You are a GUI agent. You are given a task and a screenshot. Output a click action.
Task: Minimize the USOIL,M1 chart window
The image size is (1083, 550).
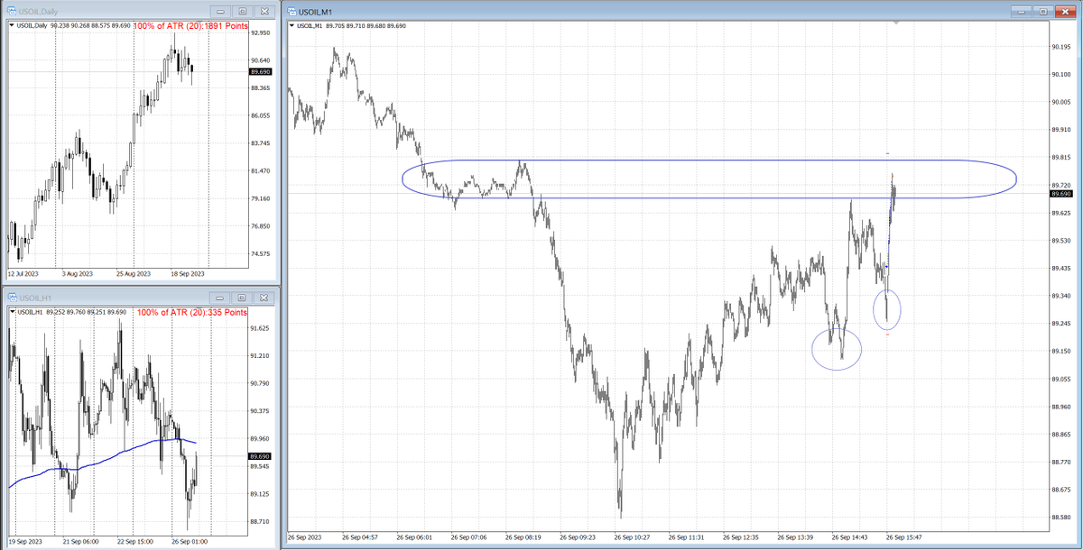point(1023,11)
